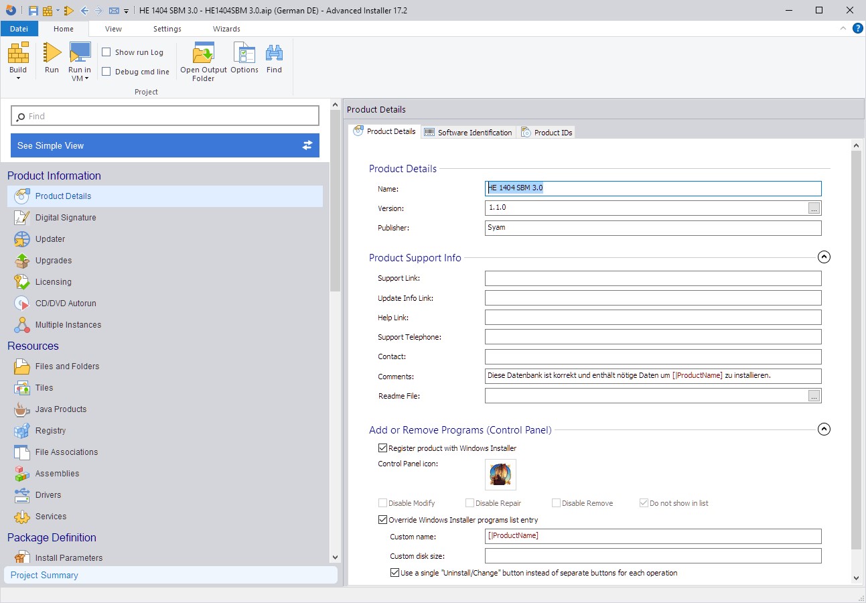
Task: Switch to Software Identification tab
Action: tap(469, 132)
